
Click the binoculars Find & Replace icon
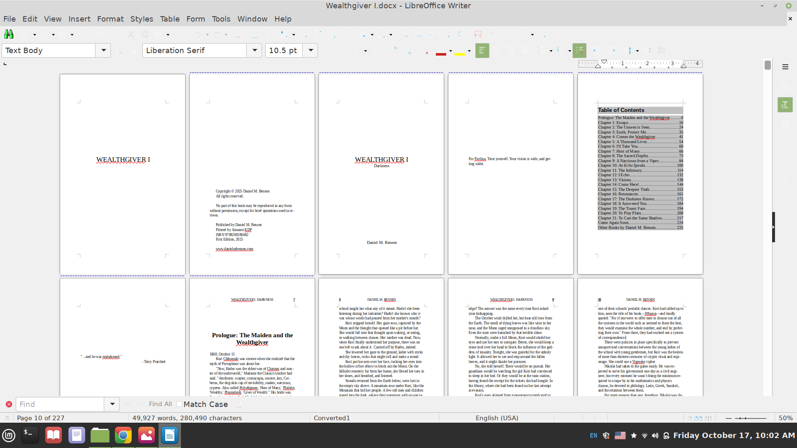[8, 34]
